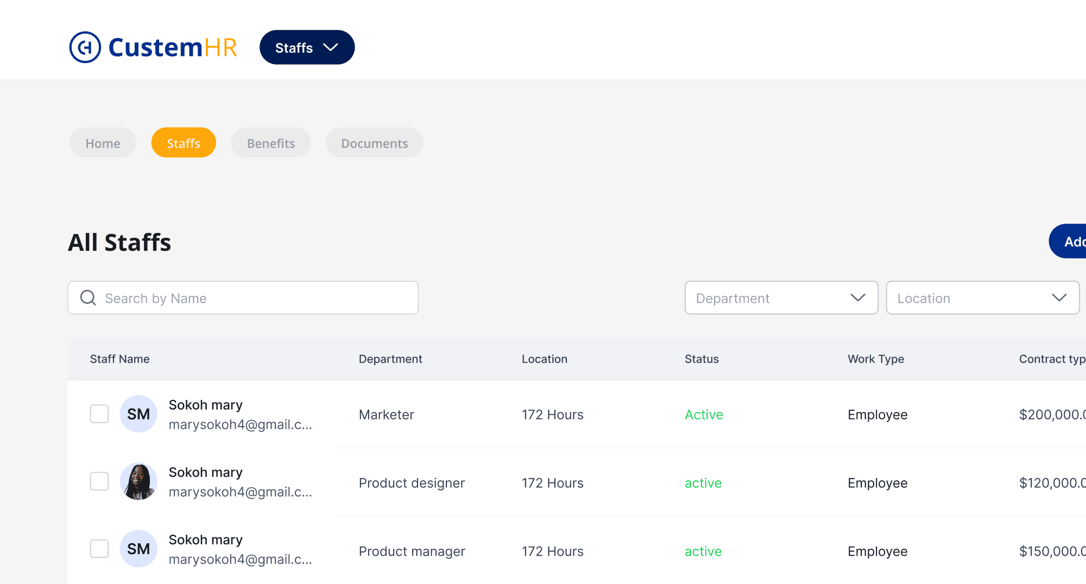This screenshot has height=584, width=1086.
Task: Expand the Department filter dropdown
Action: tap(781, 297)
